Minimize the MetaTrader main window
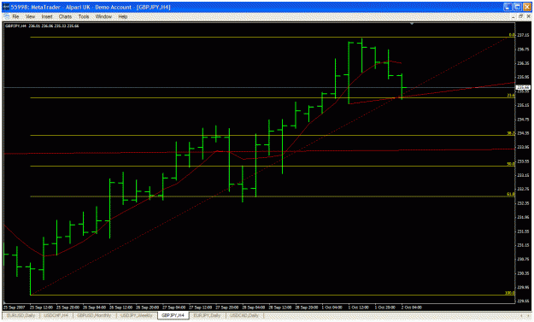Screen dimensions: 534x322 508,7
